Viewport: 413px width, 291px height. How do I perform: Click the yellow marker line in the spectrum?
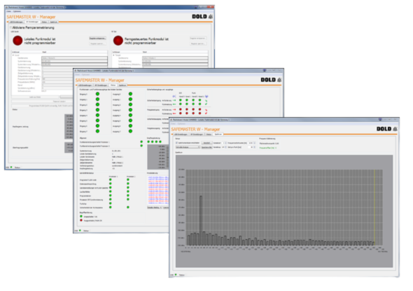click(374, 208)
